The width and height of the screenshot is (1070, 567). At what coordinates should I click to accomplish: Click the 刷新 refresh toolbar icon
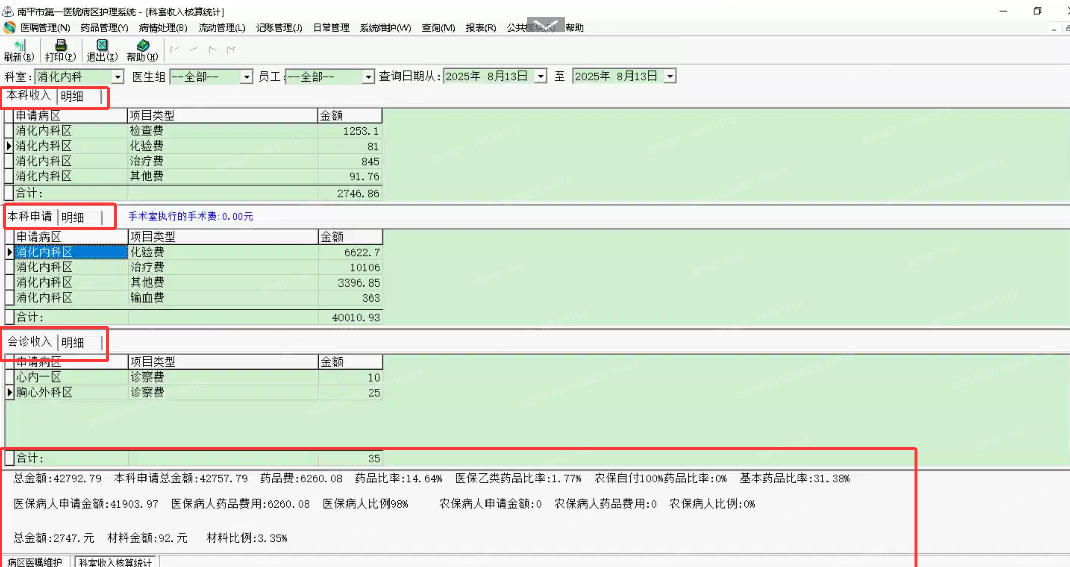[x=19, y=46]
